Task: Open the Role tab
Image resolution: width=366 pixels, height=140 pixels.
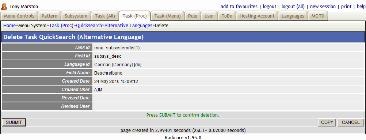Action: [192, 16]
